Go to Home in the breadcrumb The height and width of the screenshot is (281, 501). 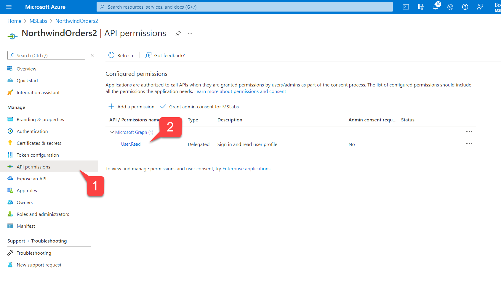14,21
